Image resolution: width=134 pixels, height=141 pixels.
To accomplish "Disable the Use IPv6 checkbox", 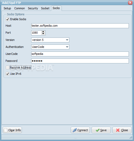I will point(7,74).
